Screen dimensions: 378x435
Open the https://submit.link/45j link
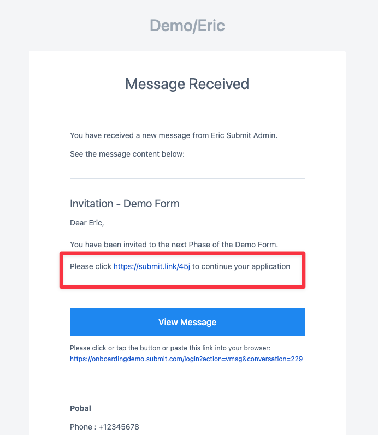(x=152, y=266)
